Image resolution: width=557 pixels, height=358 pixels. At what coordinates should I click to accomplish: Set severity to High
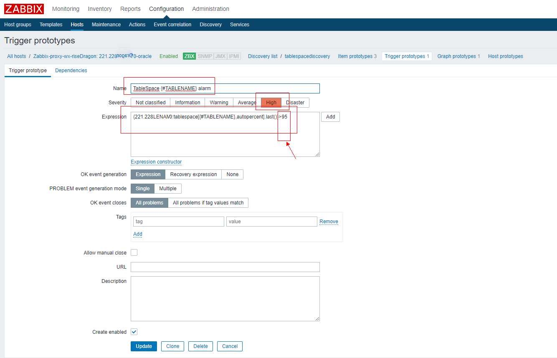point(271,103)
